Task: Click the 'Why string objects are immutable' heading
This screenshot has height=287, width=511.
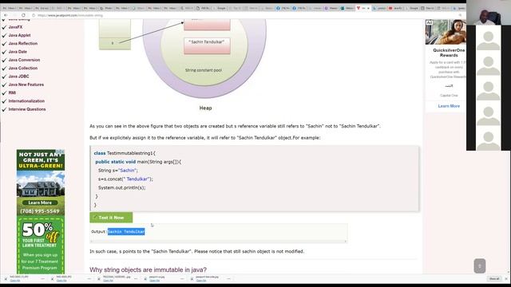Action: tap(148, 269)
